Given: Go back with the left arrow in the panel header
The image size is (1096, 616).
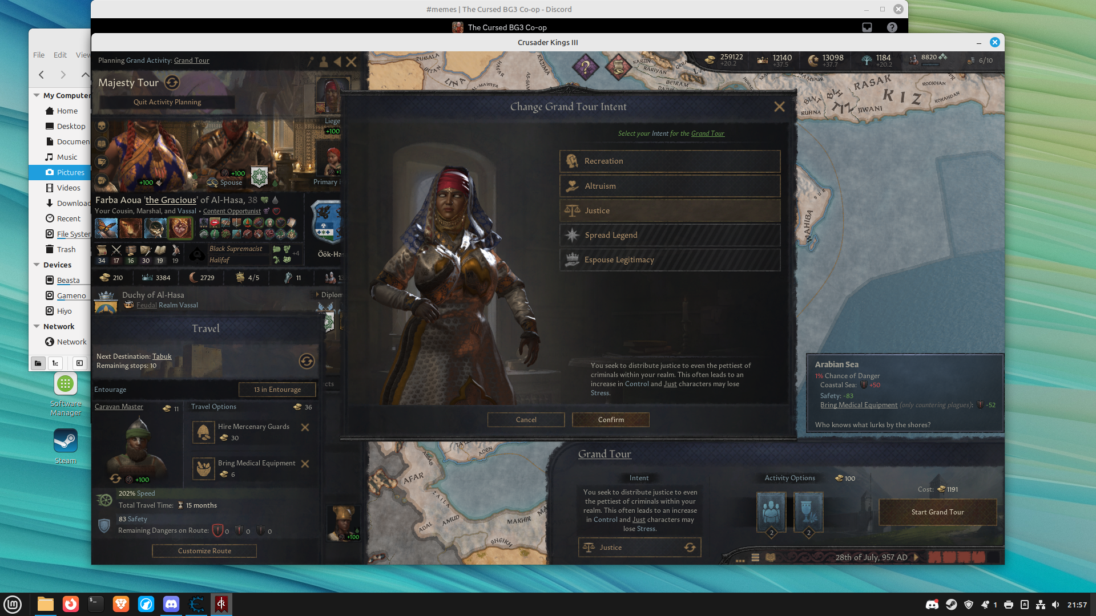Looking at the screenshot, I should (x=337, y=62).
